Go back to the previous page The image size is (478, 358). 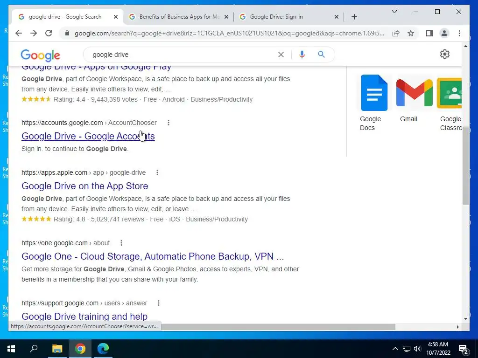point(19,33)
